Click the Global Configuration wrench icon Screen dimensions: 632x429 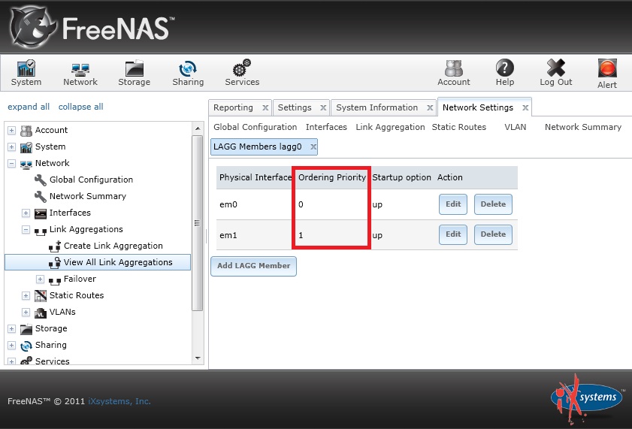point(41,180)
